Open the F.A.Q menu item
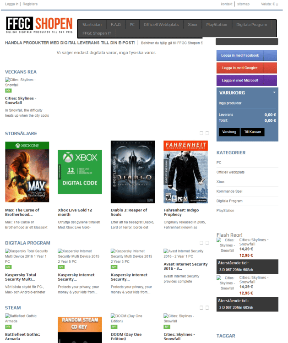288x343 pixels. click(116, 25)
